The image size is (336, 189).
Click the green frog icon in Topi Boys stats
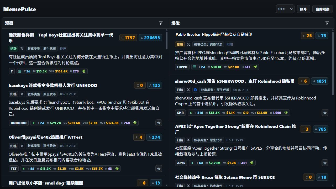(x=84, y=71)
